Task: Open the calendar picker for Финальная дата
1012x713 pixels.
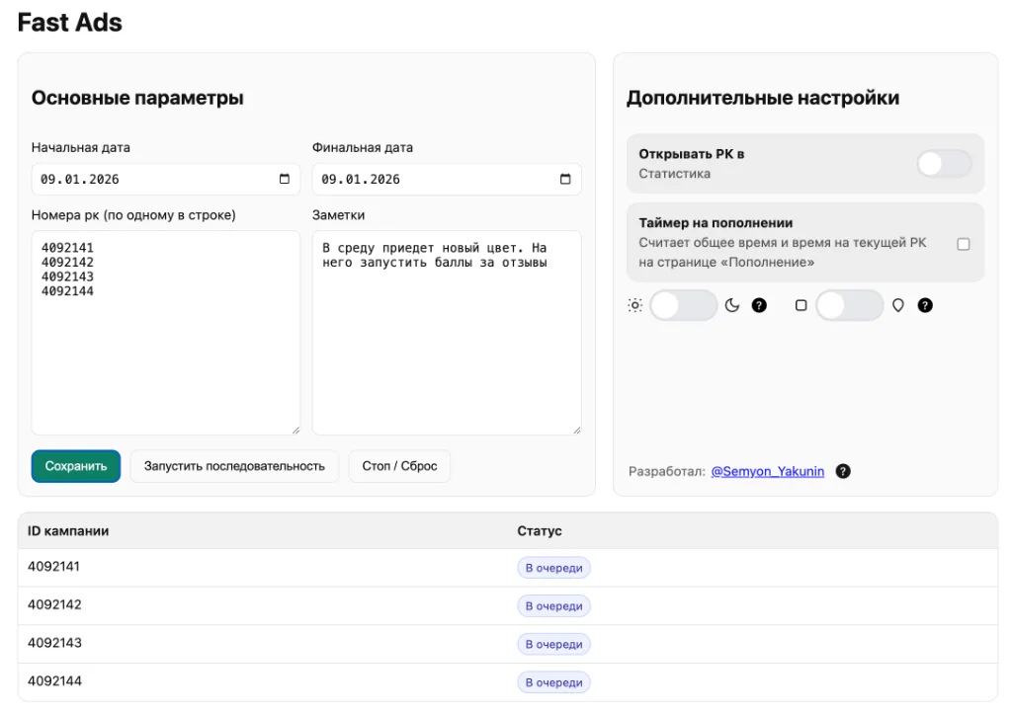Action: point(564,179)
